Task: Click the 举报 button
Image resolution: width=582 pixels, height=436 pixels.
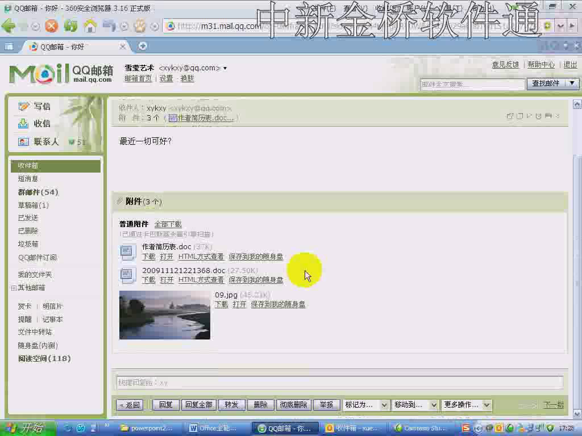Action: click(326, 405)
